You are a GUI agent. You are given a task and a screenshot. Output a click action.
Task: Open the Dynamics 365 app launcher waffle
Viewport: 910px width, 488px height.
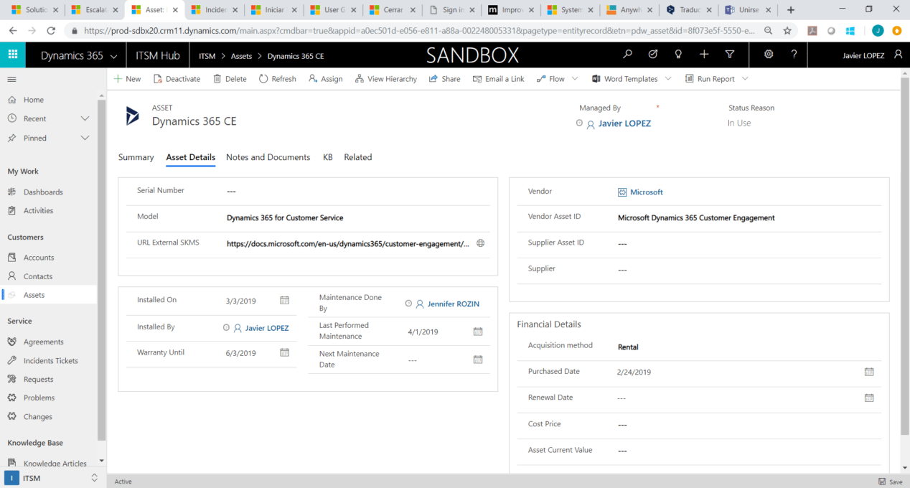coord(12,55)
